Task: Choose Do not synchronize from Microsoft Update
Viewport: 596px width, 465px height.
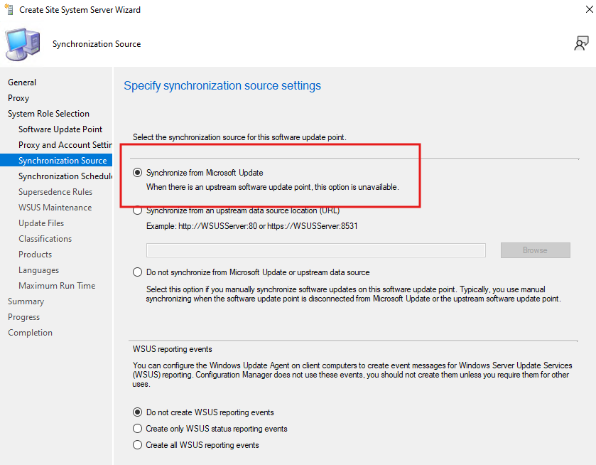Action: [x=137, y=272]
